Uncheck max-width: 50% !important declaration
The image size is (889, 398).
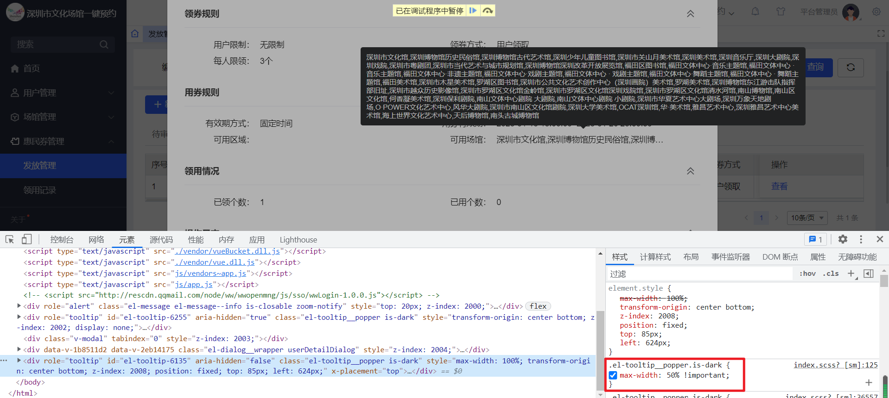pos(613,375)
